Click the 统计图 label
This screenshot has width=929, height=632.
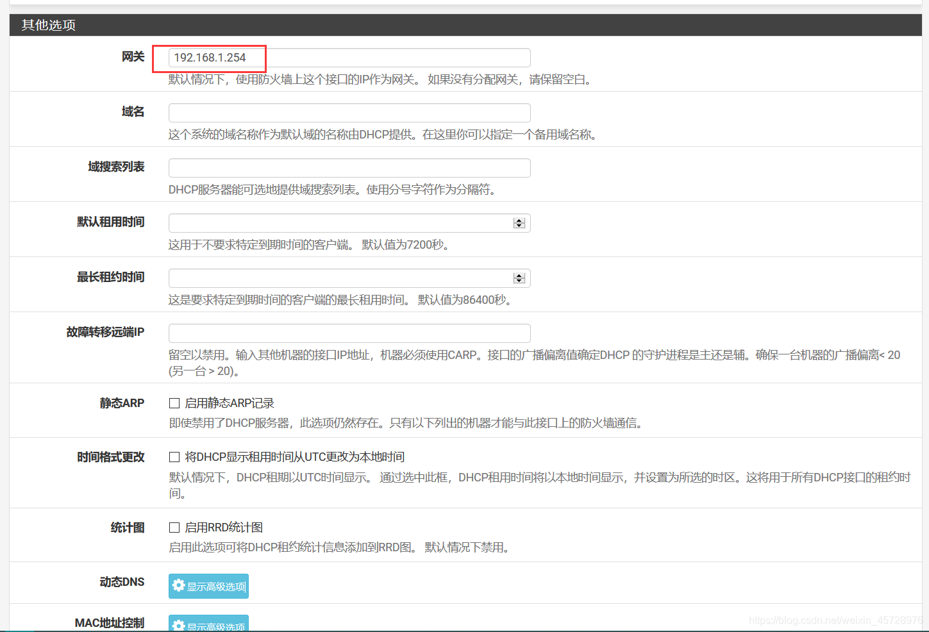pyautogui.click(x=128, y=528)
